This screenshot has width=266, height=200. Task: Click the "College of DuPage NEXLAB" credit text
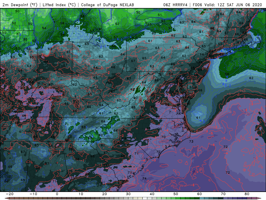click(x=107, y=5)
